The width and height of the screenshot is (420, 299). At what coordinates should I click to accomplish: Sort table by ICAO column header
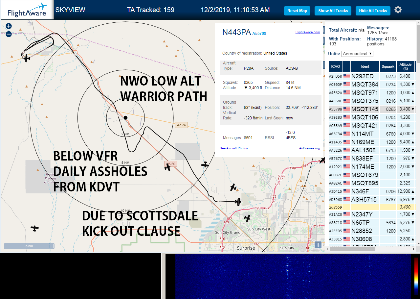[x=336, y=66]
